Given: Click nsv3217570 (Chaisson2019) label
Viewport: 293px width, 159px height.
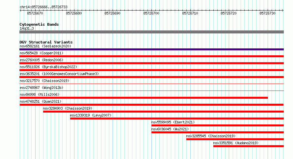Looking at the screenshot, I should point(44,81).
